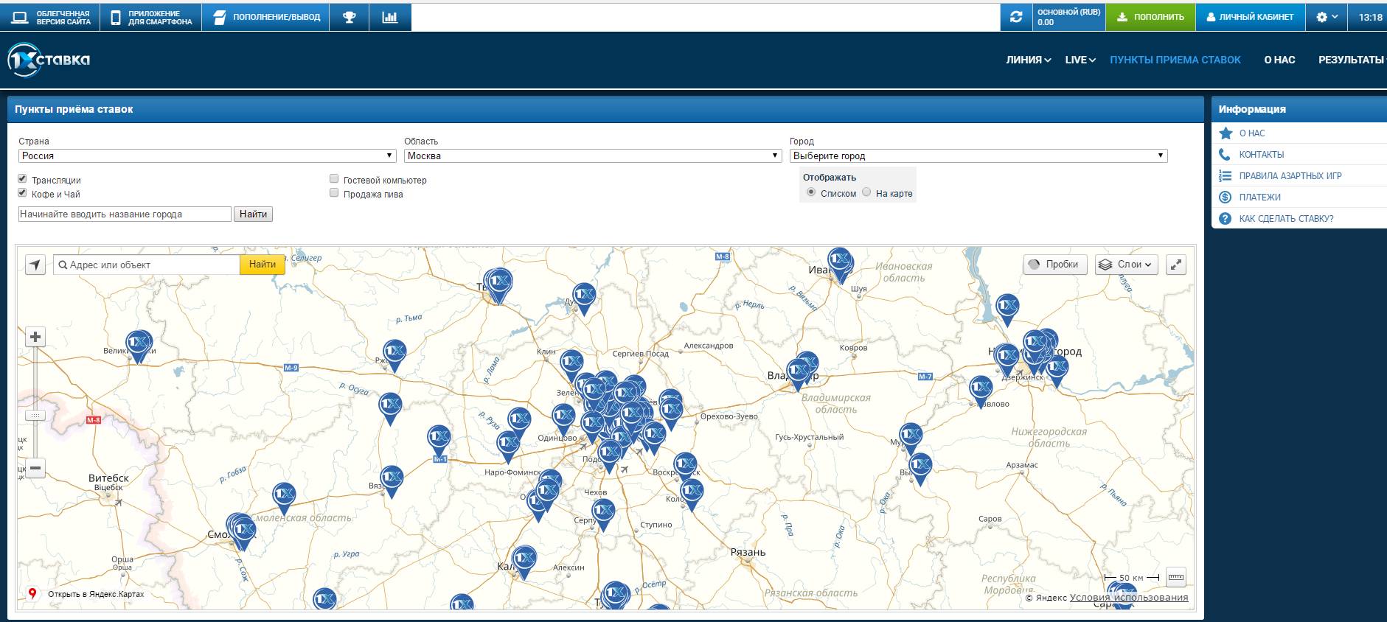
Task: Open the bar chart statistics icon
Action: coord(390,17)
